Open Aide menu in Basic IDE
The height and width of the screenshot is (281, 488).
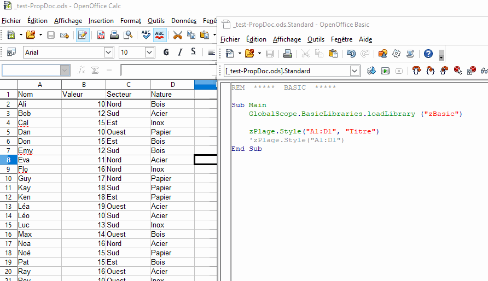tap(365, 39)
